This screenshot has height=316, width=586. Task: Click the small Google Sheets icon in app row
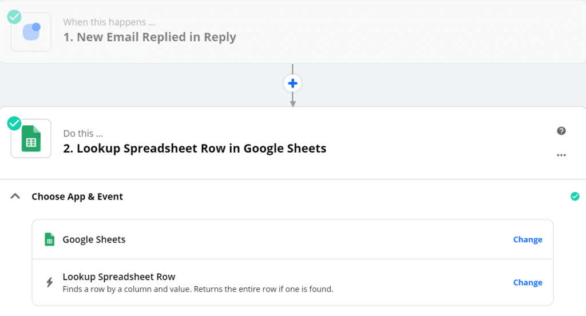click(x=50, y=239)
